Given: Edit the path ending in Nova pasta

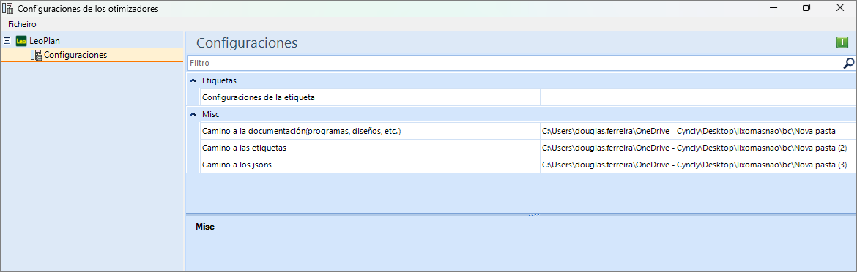Looking at the screenshot, I should coord(699,132).
